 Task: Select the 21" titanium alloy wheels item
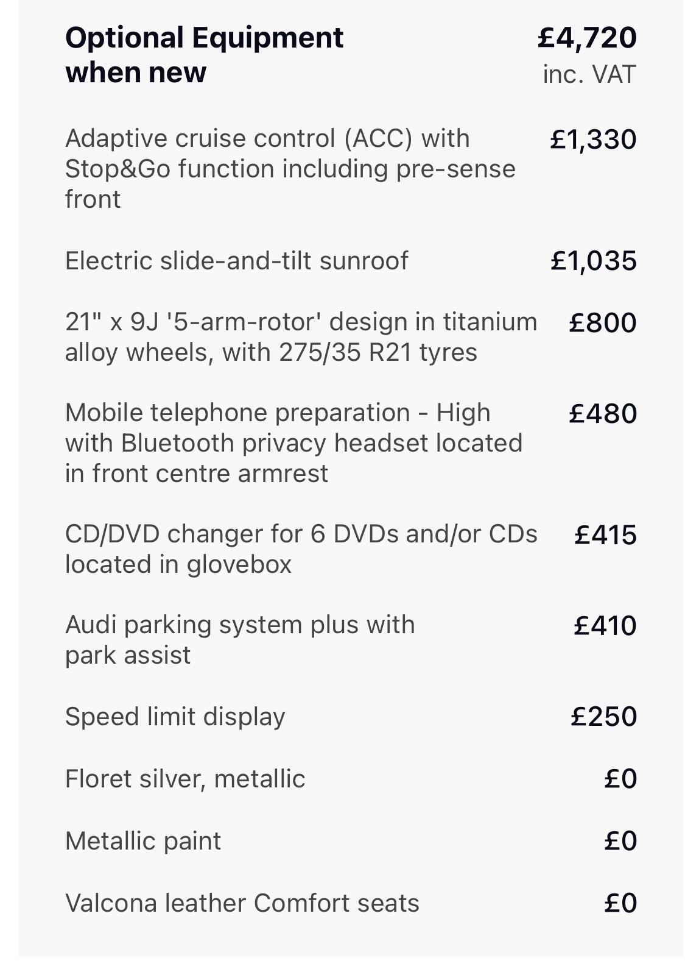(301, 337)
